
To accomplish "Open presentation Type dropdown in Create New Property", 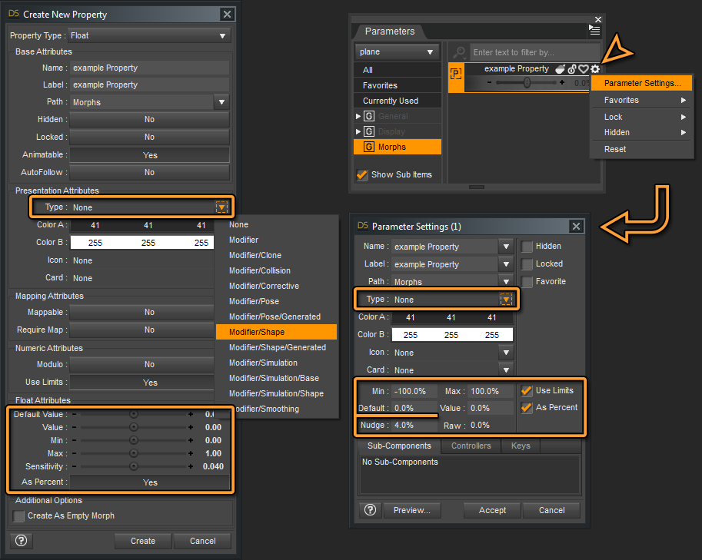I will (x=221, y=207).
